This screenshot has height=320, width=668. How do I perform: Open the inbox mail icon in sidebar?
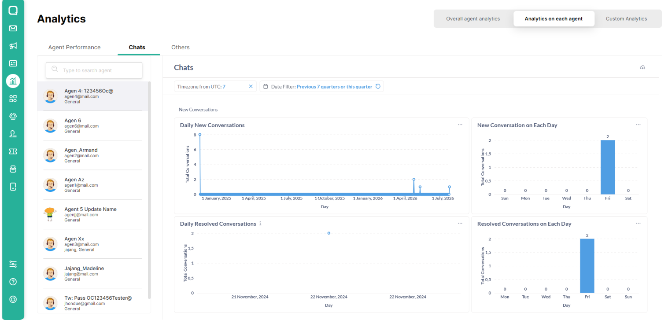pyautogui.click(x=13, y=28)
